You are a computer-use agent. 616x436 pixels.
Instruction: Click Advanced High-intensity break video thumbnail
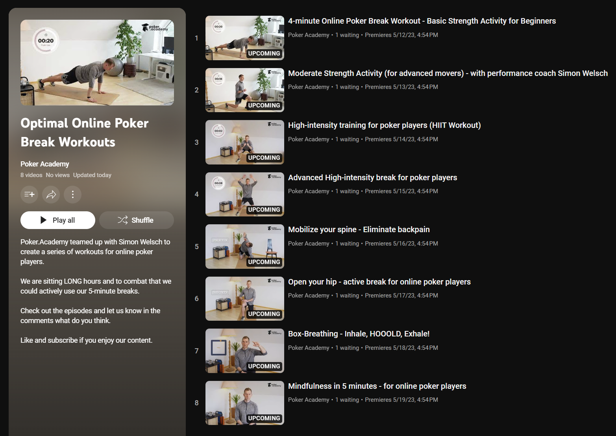click(x=244, y=194)
